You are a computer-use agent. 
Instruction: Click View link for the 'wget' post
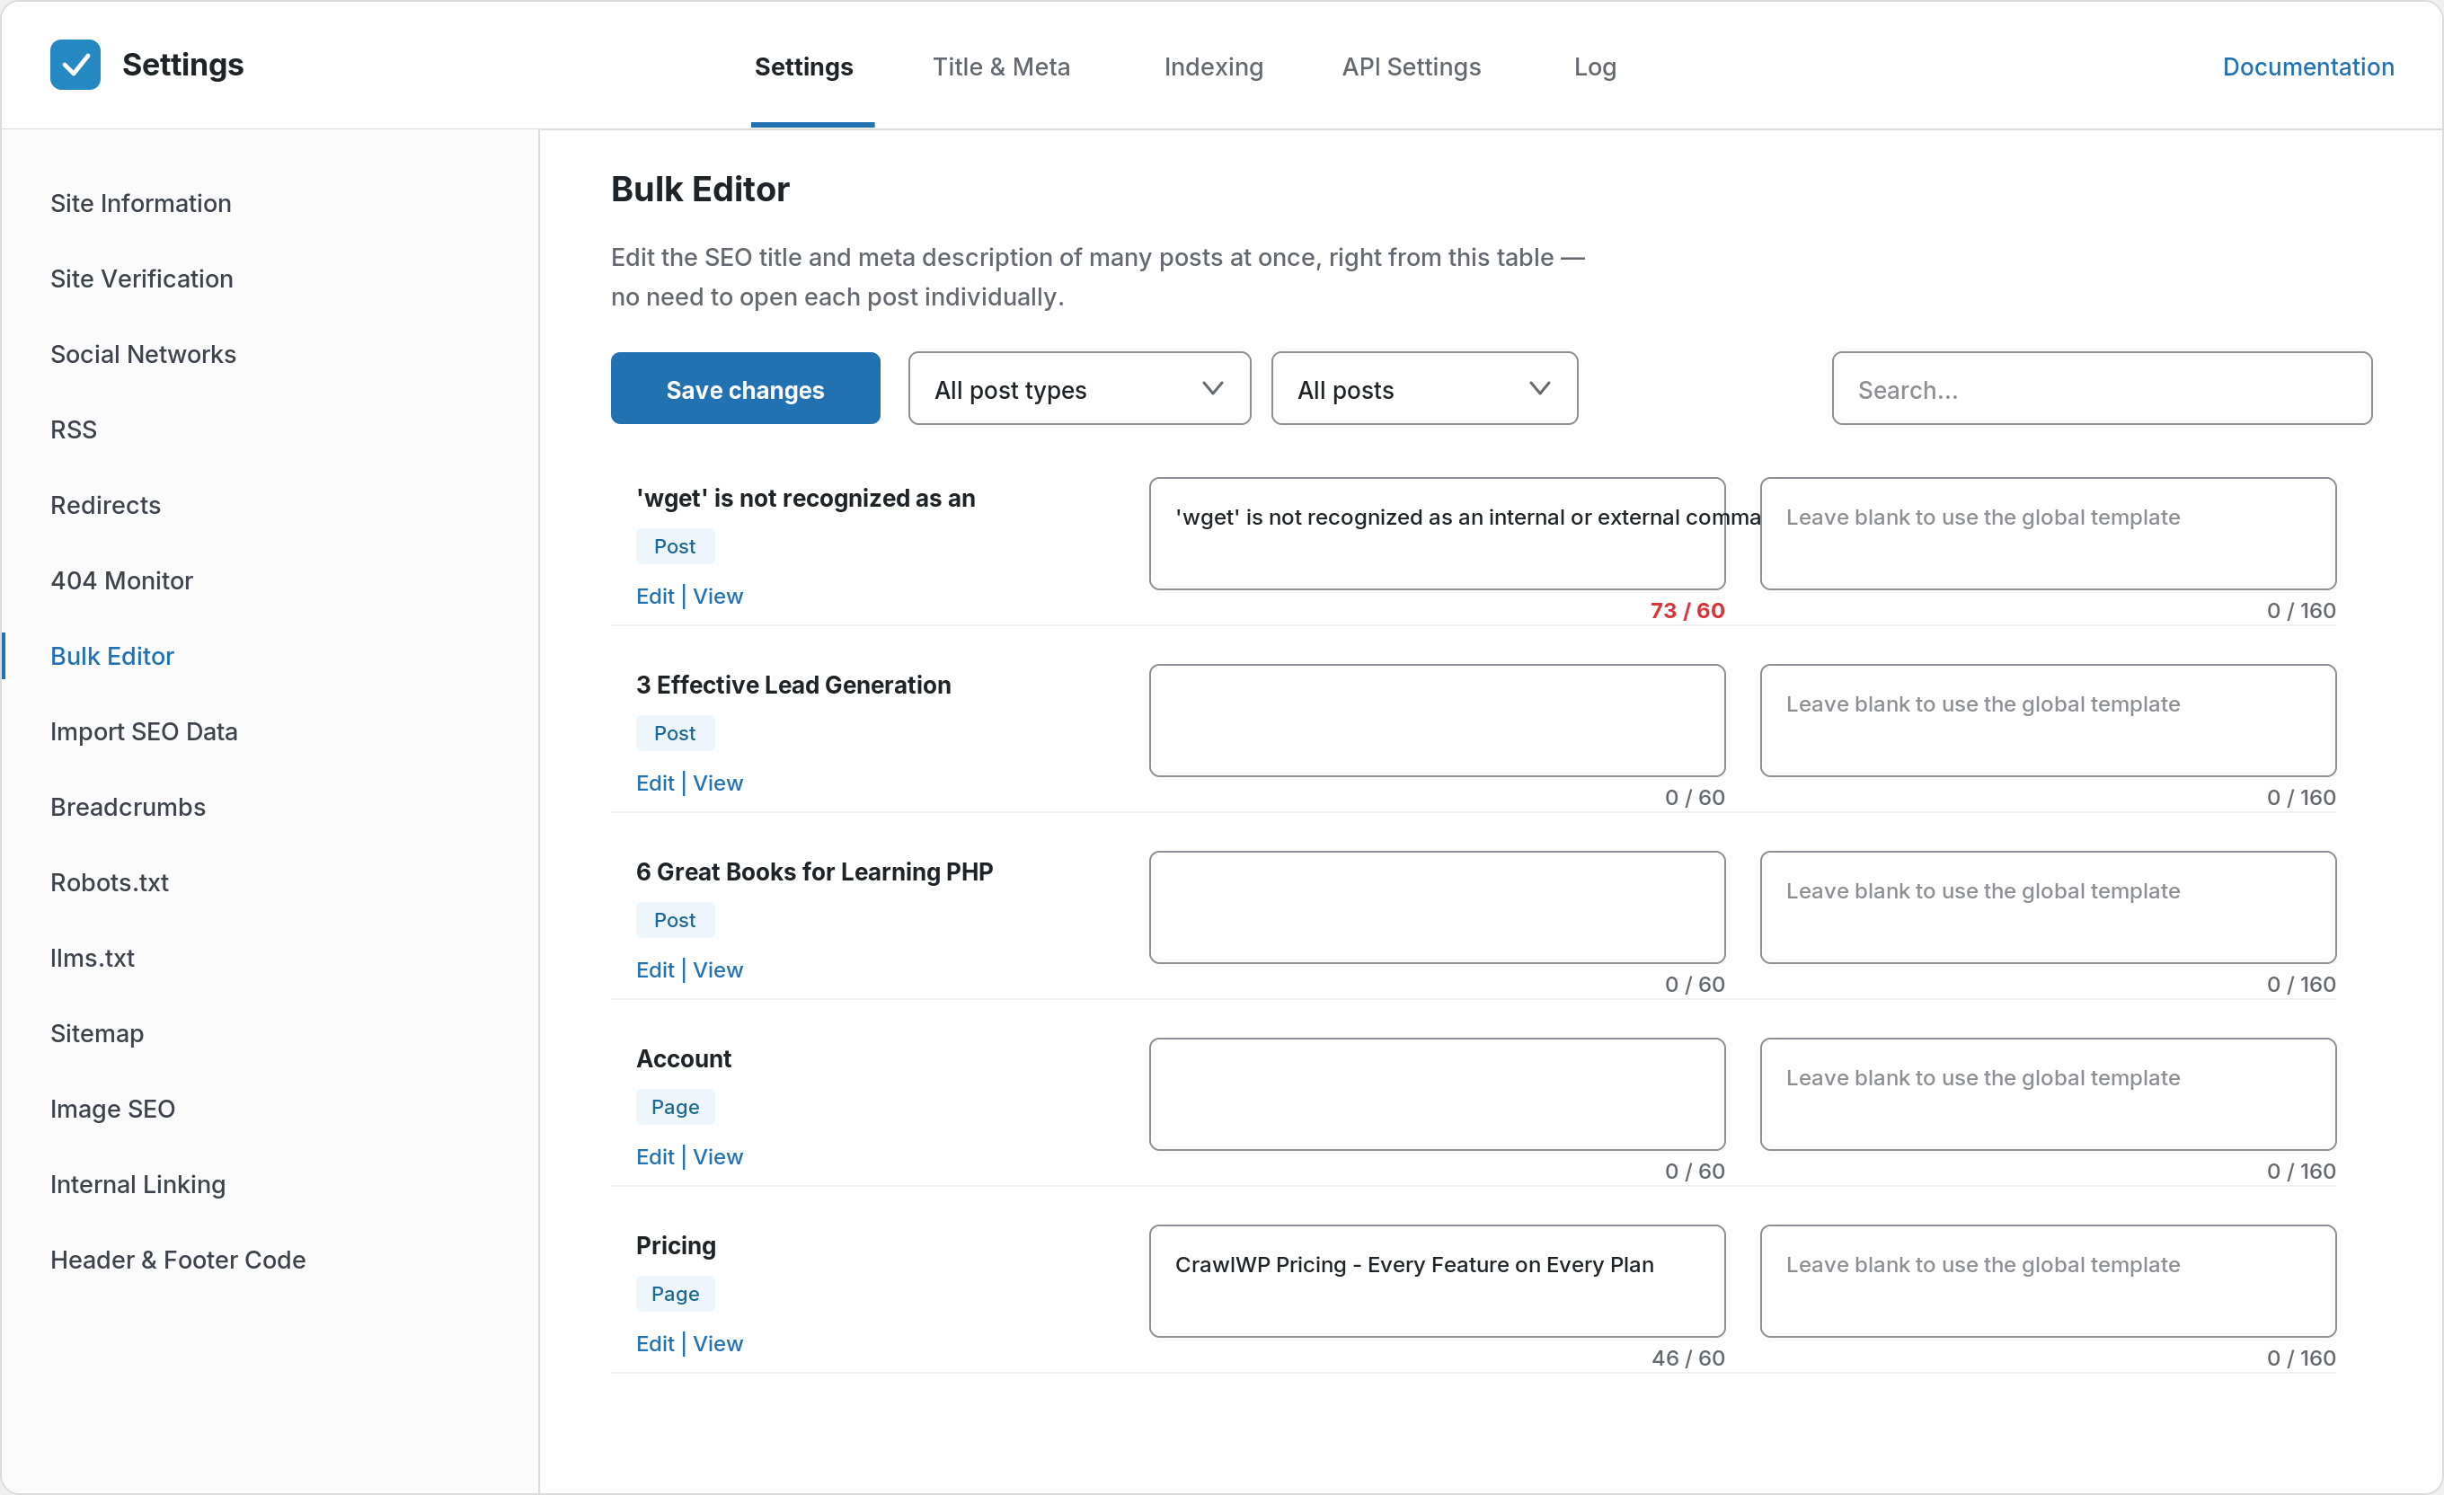click(x=718, y=597)
